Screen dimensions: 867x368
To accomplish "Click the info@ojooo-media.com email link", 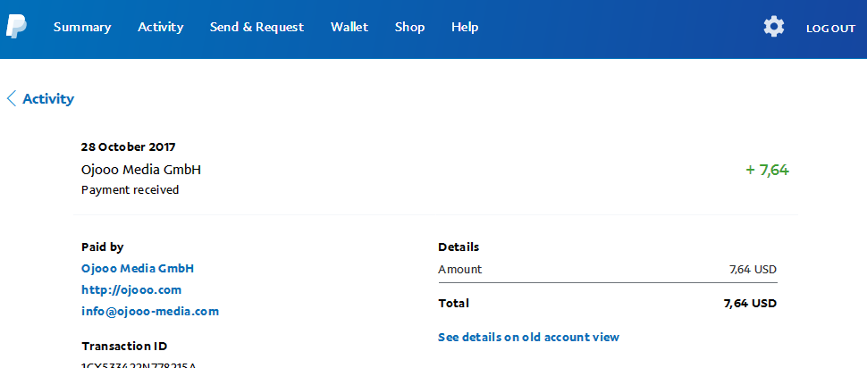I will [x=150, y=312].
